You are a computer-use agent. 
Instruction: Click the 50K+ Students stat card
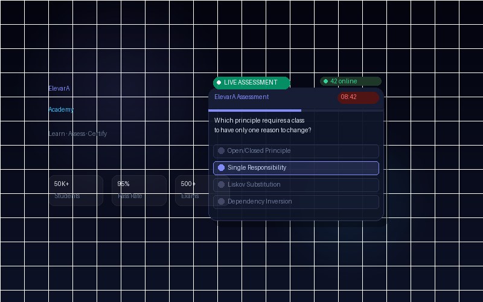(76, 190)
